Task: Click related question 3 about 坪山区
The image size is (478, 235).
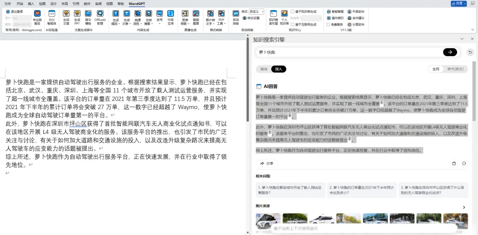Action: pyautogui.click(x=433, y=190)
